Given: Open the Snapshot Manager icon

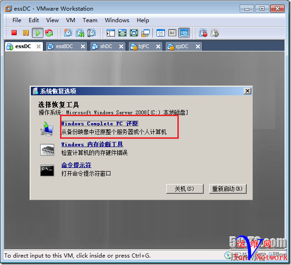Looking at the screenshot, I should [91, 33].
